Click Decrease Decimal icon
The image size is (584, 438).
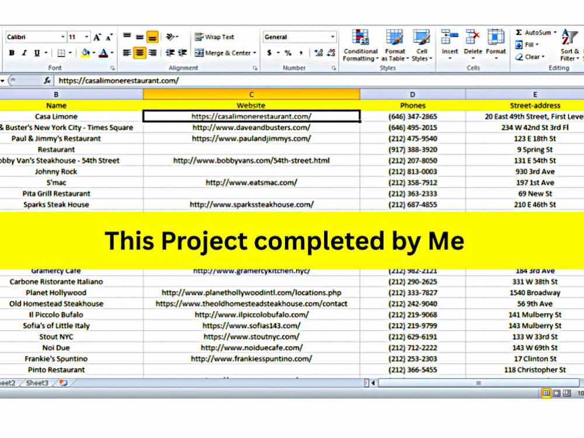pyautogui.click(x=332, y=53)
